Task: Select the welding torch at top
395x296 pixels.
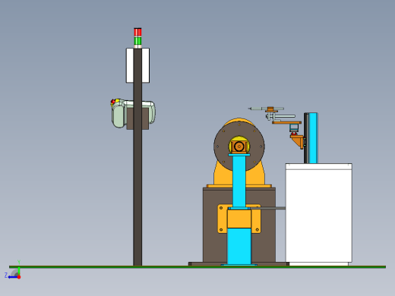Action: pyautogui.click(x=266, y=109)
